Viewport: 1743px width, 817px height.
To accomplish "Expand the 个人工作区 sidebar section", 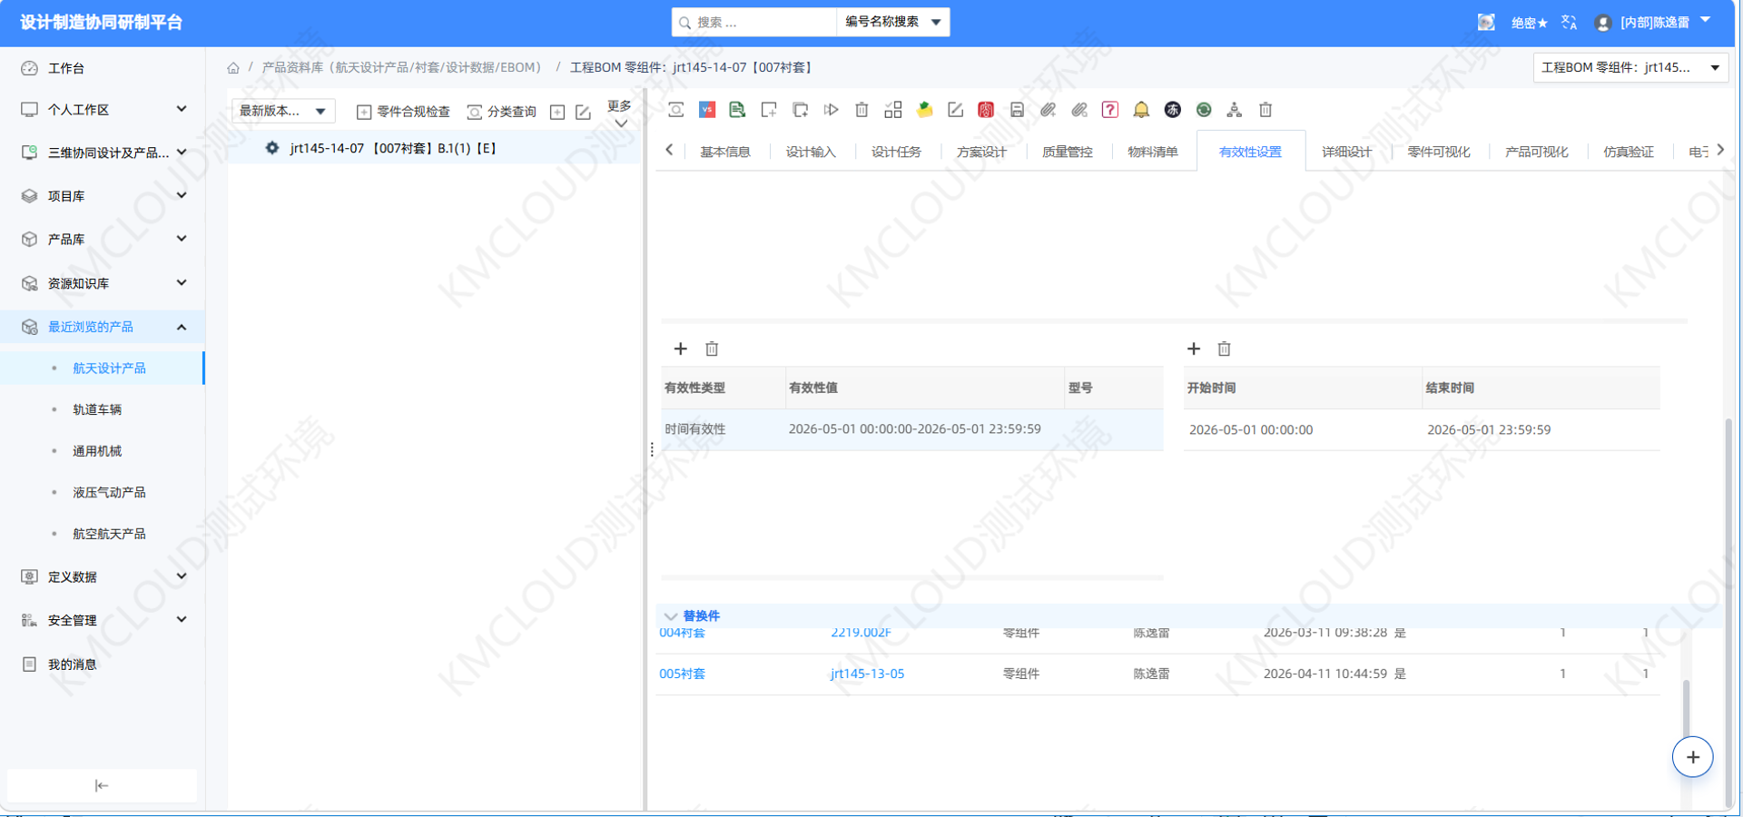I will (x=182, y=109).
